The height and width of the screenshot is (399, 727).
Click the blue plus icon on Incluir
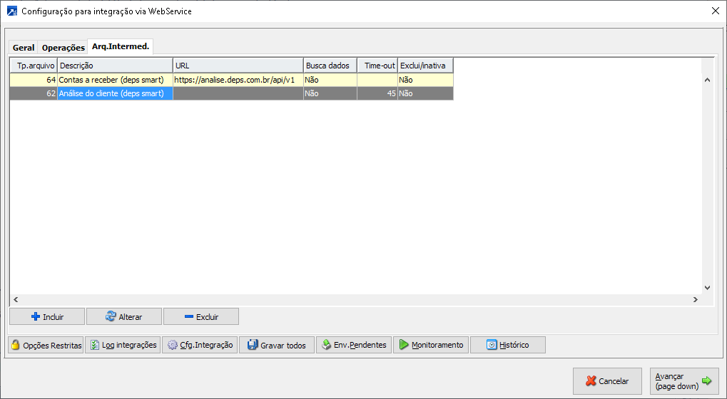coord(35,316)
